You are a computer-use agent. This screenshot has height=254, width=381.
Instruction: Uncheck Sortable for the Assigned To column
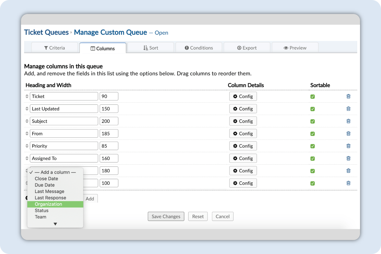(x=313, y=159)
